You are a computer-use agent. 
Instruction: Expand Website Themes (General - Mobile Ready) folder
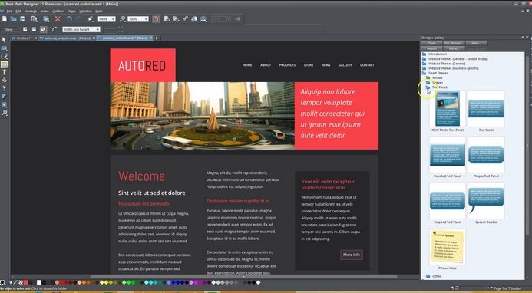click(424, 58)
